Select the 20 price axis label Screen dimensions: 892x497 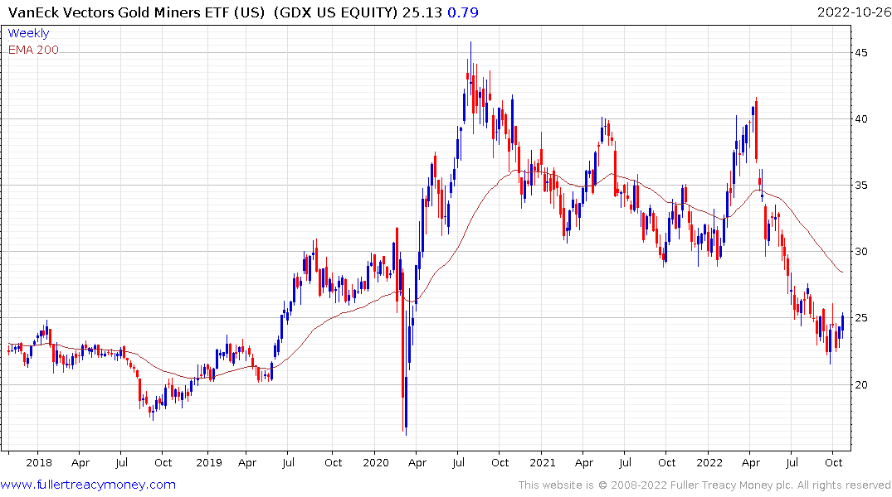861,384
